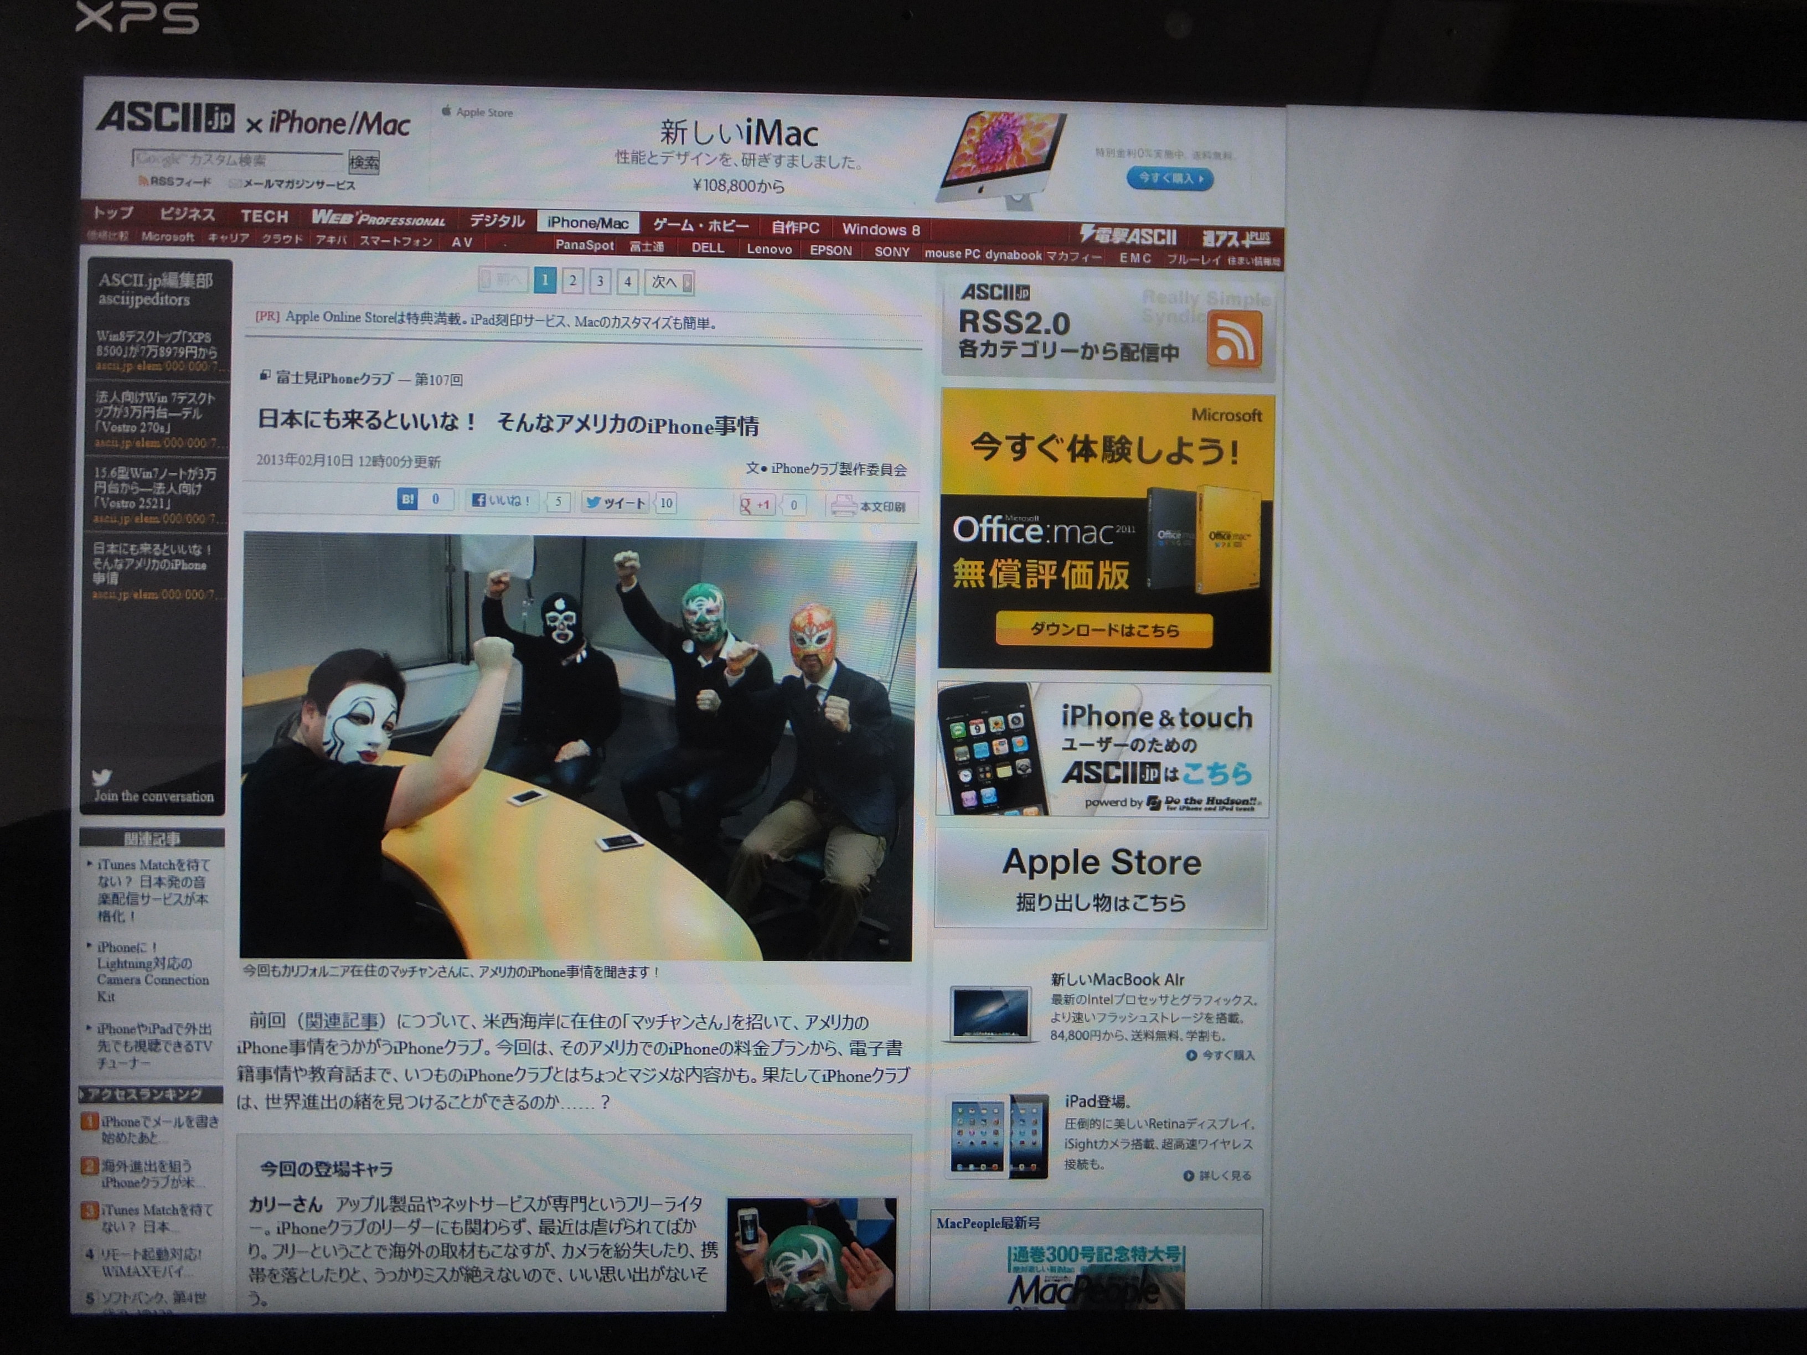Image resolution: width=1807 pixels, height=1355 pixels.
Task: Click the Lenovo sub-navigation link
Action: [769, 249]
